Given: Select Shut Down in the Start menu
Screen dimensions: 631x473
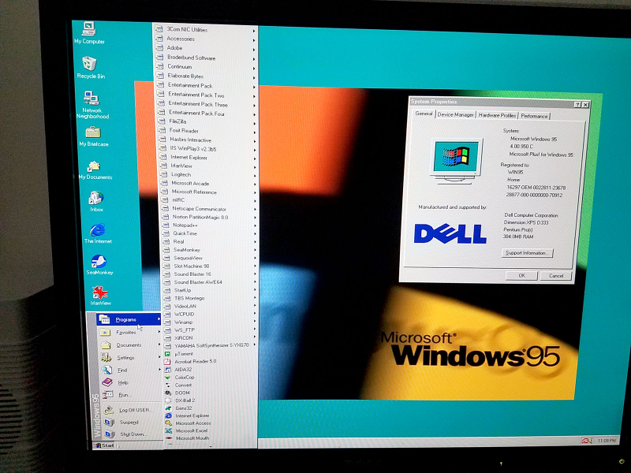Looking at the screenshot, I should (131, 434).
